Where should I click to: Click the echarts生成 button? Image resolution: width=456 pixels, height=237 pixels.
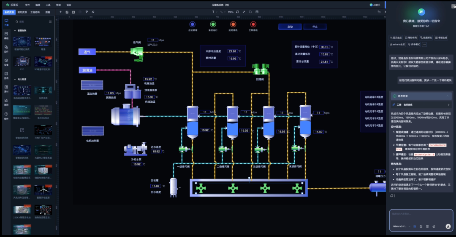[x=397, y=44]
